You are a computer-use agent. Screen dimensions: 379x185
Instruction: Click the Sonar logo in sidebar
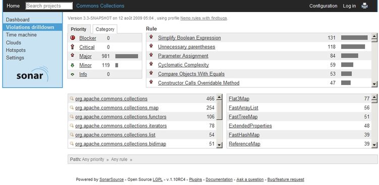pyautogui.click(x=32, y=74)
